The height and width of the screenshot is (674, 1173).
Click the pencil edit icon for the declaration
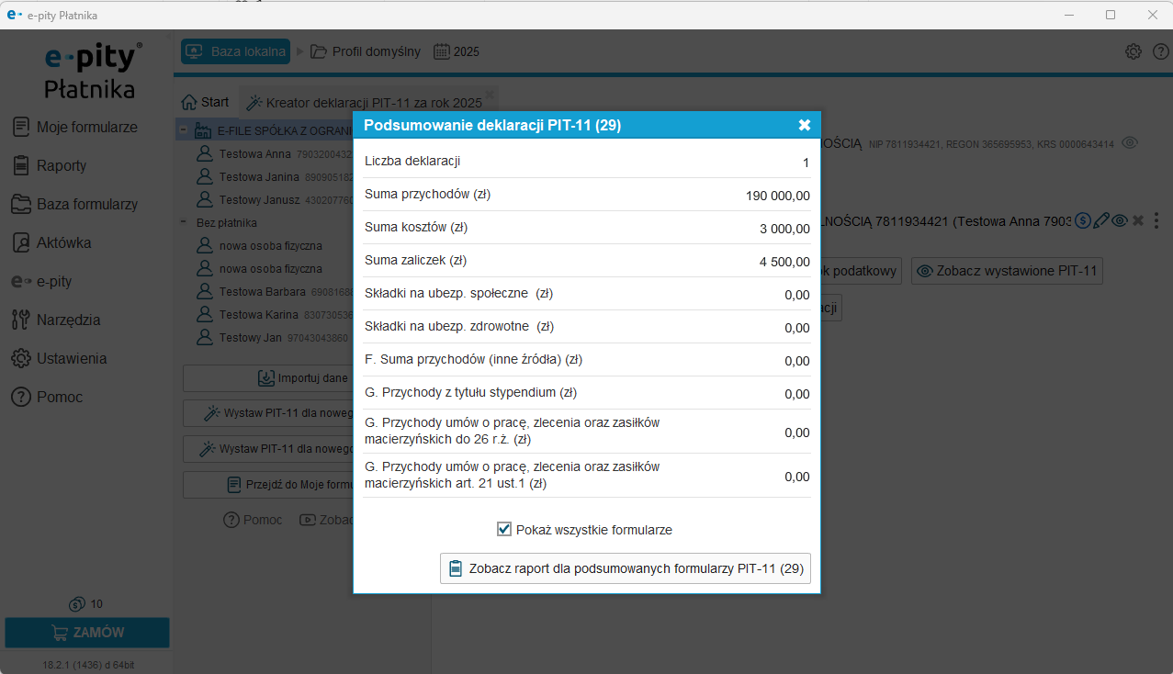tap(1101, 220)
